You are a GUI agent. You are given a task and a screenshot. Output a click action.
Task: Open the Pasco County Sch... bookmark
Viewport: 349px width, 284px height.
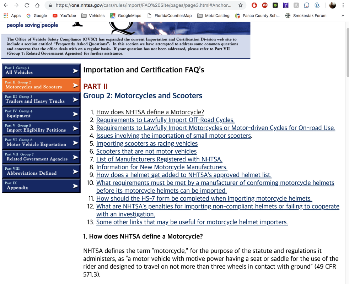coord(258,16)
